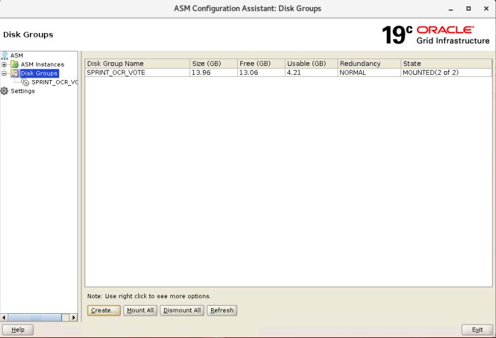Image resolution: width=496 pixels, height=338 pixels.
Task: Select ASM Instances label in tree
Action: coord(43,65)
